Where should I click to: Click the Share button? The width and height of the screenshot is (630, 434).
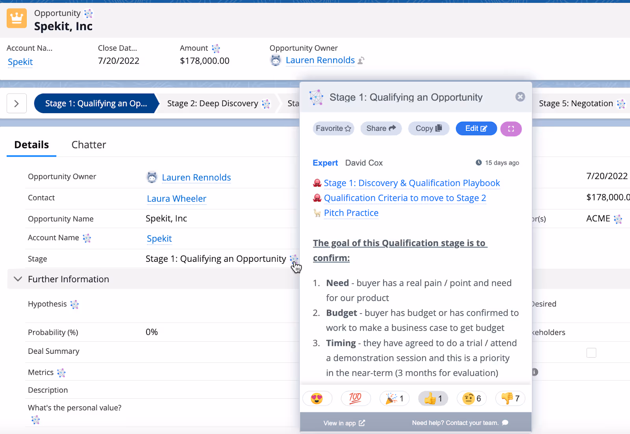(381, 129)
